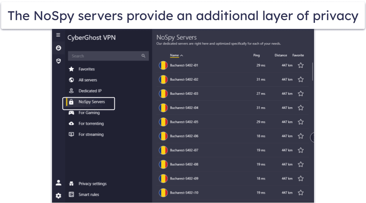
Task: Open the user account profile icon
Action: (x=58, y=183)
